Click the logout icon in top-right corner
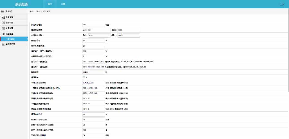Viewport: 289px width, 139px height. [282, 4]
